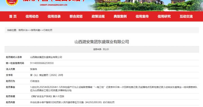The image size is (203, 107).
Task: Select 信用研究 in the navigation
Action: pyautogui.click(x=164, y=16)
